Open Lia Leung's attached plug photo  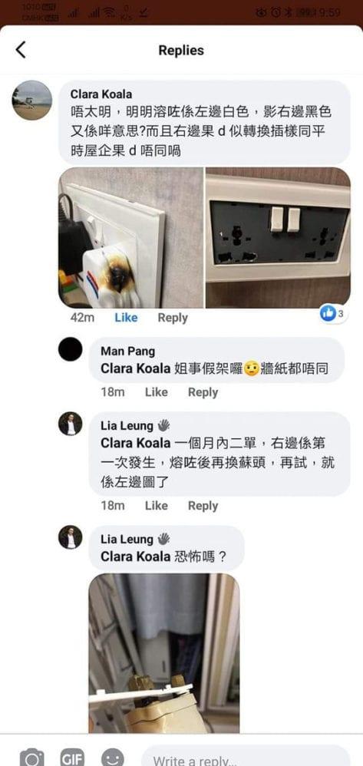[164, 653]
